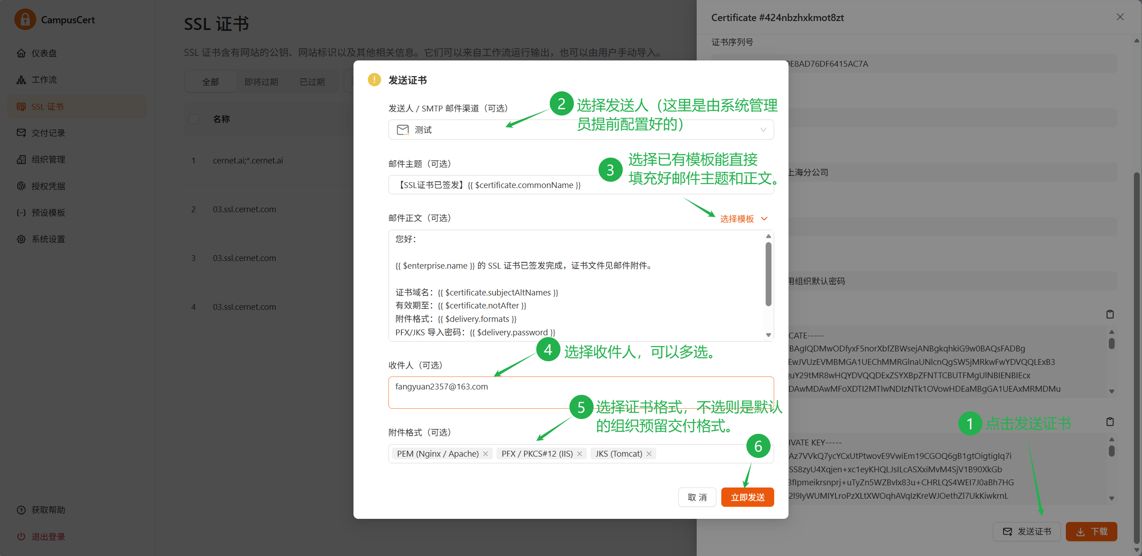Switch to the 已过期 tab
This screenshot has height=556, width=1142.
(x=312, y=82)
